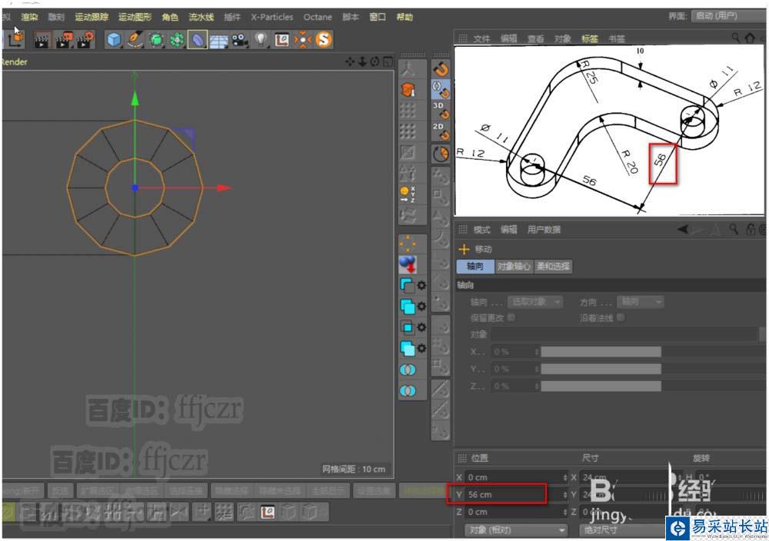This screenshot has height=541, width=769.
Task: Open the 运动跟踪 menu
Action: 92,17
